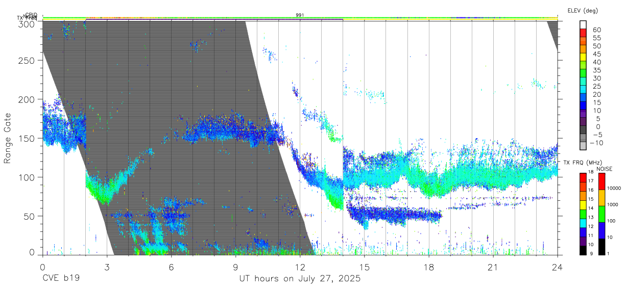
Task: Click the '6' tick on UT hours axis
Action: point(171,267)
